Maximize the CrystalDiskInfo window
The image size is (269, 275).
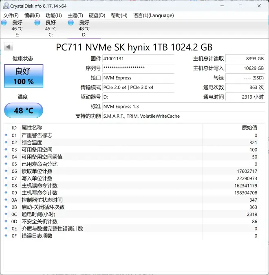pos(240,6)
